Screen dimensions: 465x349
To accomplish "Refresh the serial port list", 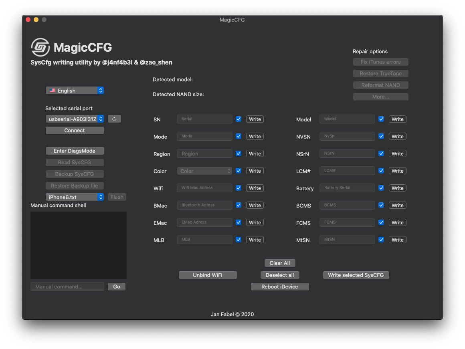I will coord(114,119).
